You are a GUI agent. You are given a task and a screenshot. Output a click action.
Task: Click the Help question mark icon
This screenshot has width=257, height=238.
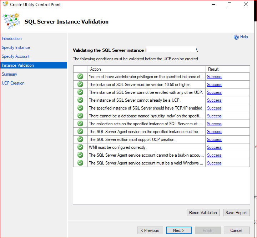click(236, 37)
